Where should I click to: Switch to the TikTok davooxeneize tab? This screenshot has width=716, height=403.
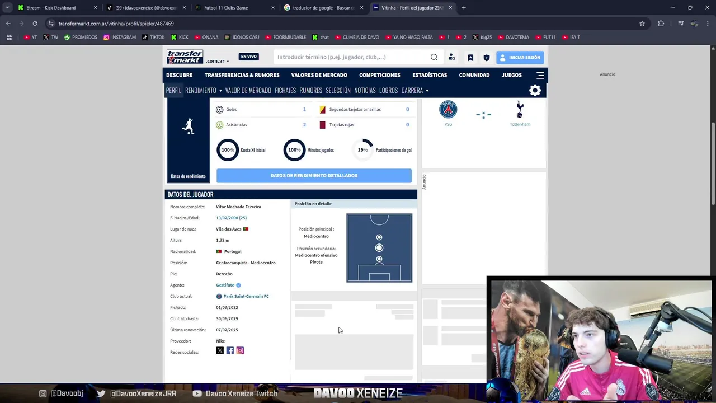click(145, 8)
